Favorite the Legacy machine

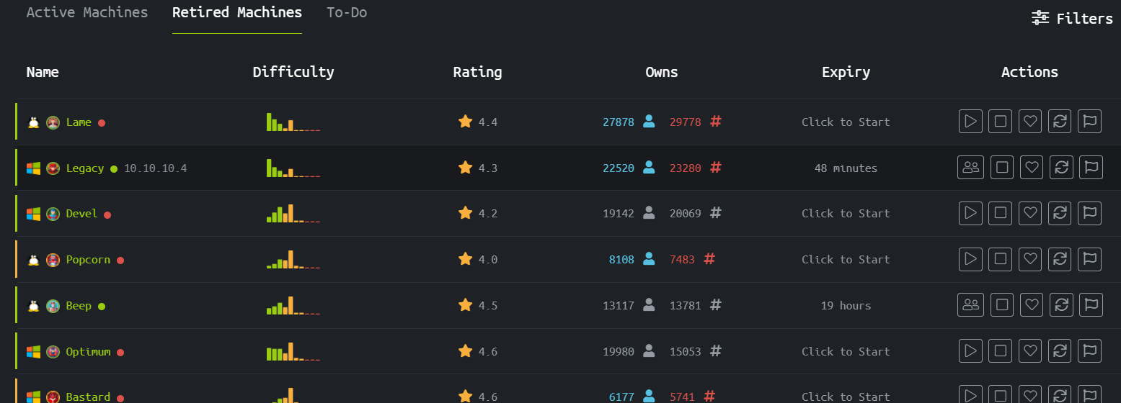click(x=1032, y=168)
